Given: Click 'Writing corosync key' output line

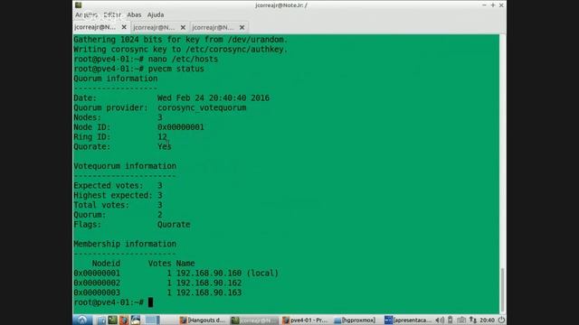Looking at the screenshot, I should click(181, 50).
